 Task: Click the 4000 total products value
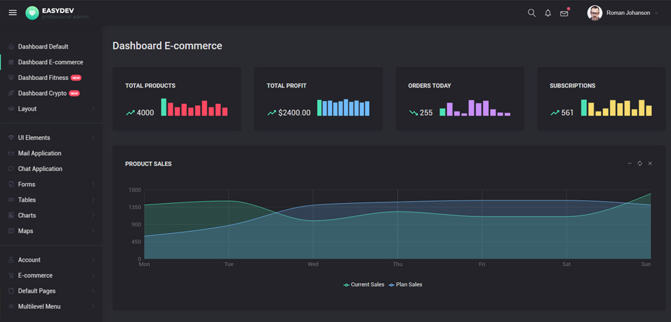pyautogui.click(x=145, y=113)
